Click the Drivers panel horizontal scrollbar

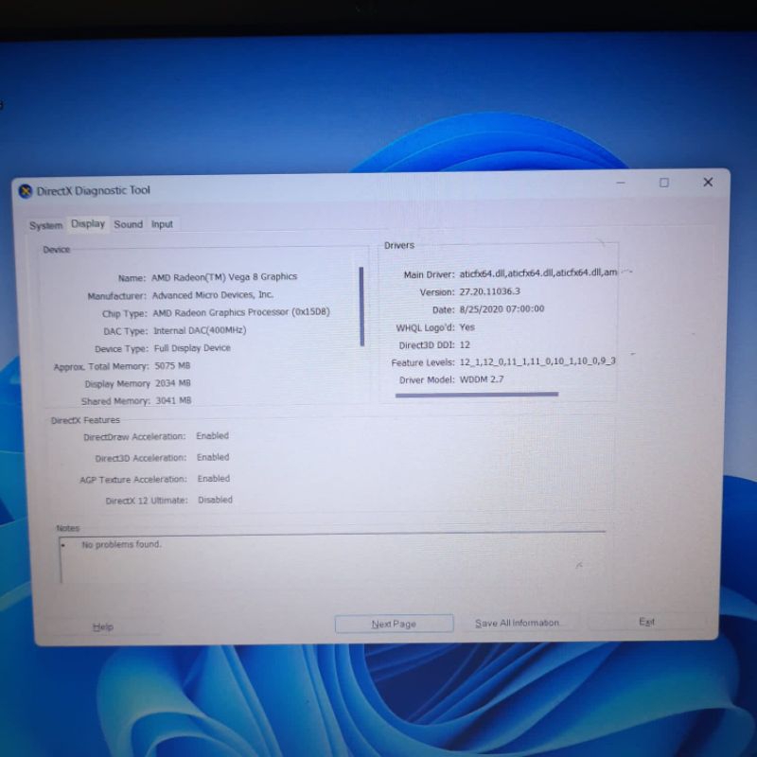[477, 395]
